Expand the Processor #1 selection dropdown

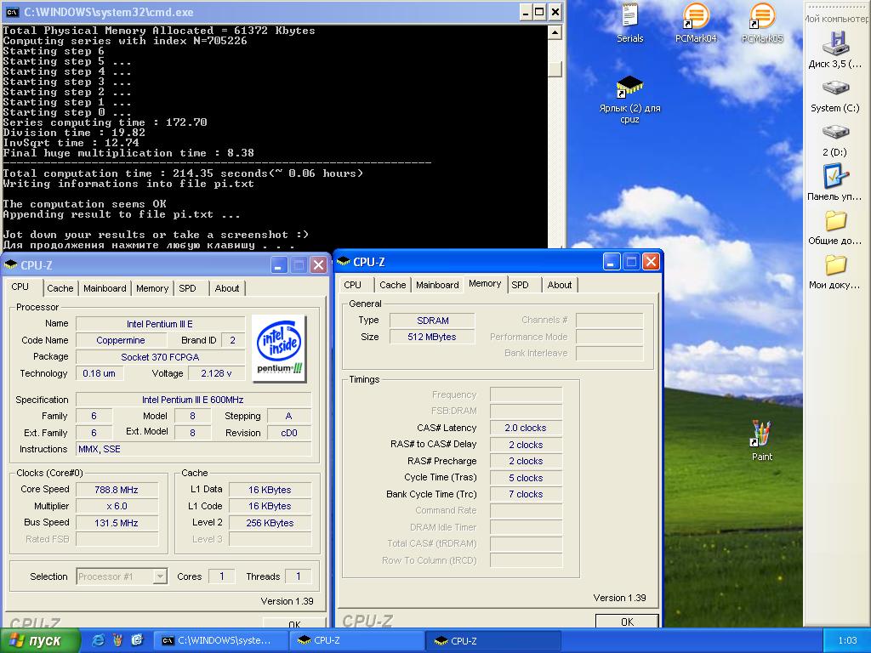[x=160, y=576]
